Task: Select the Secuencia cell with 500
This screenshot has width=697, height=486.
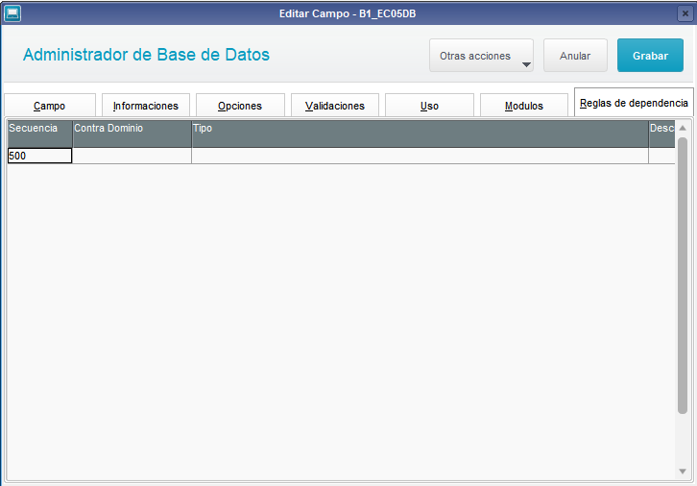Action: coord(40,156)
